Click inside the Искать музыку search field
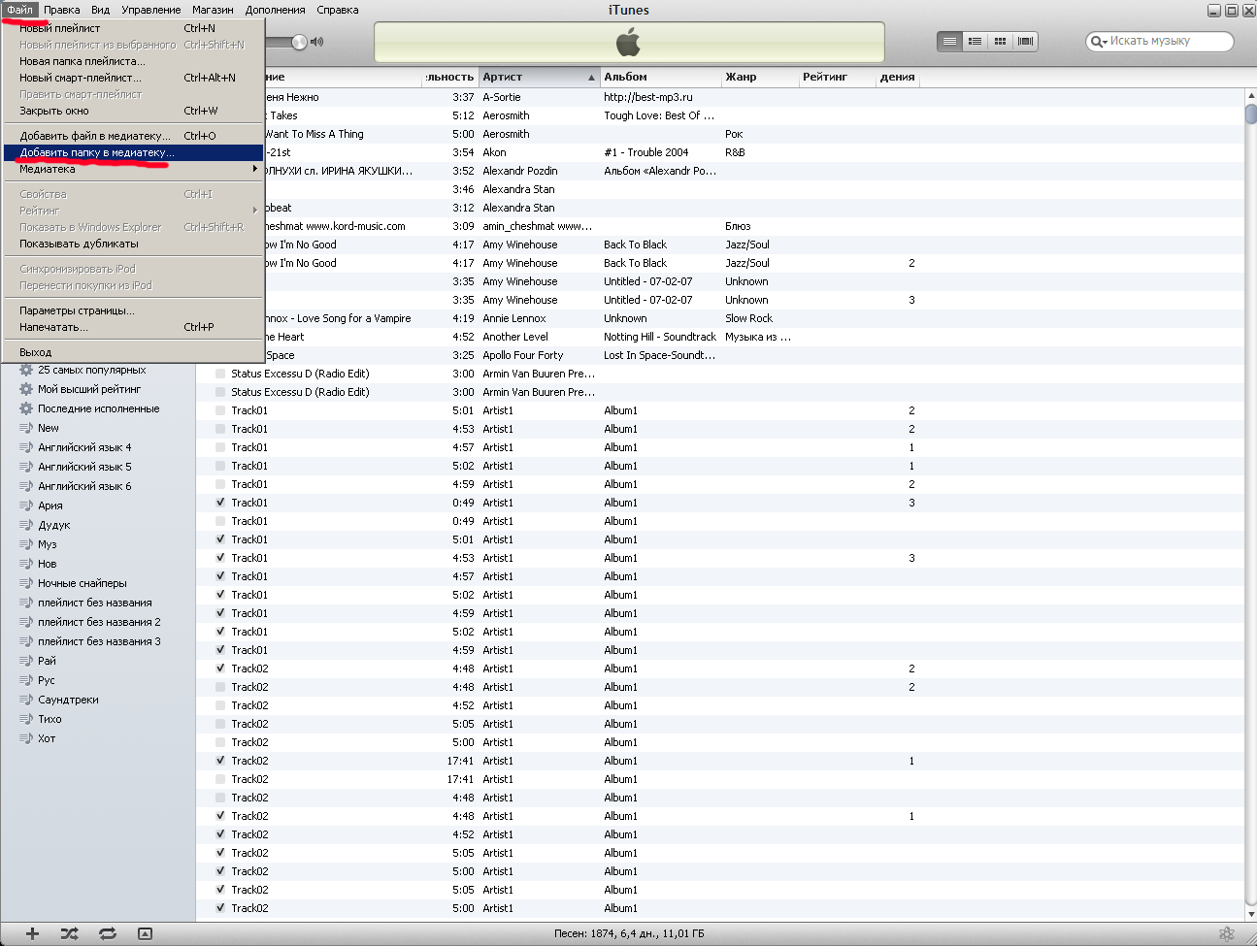Screen dimensions: 1257x946 point(1165,41)
